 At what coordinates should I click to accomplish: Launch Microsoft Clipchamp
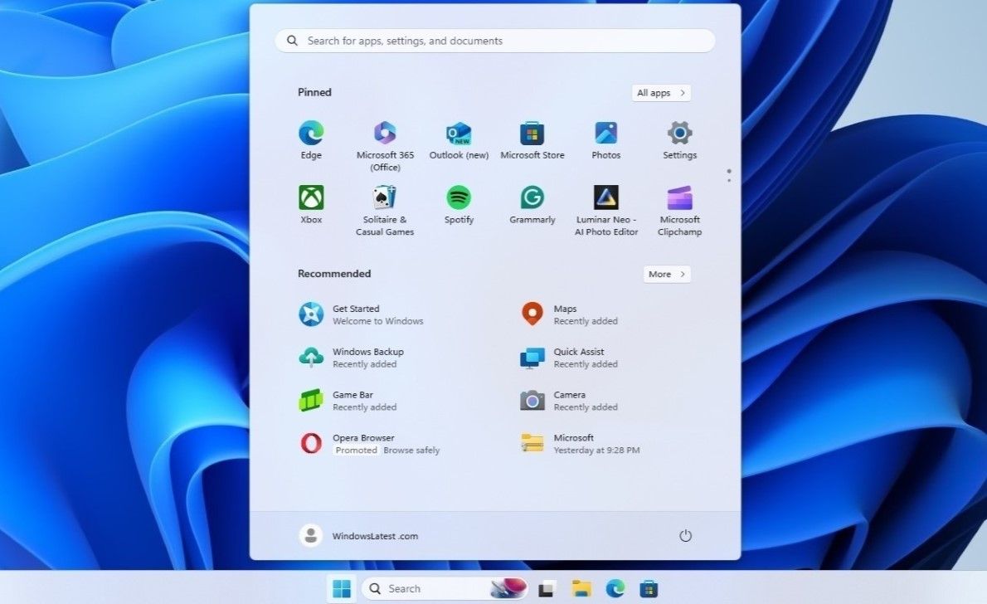tap(678, 199)
